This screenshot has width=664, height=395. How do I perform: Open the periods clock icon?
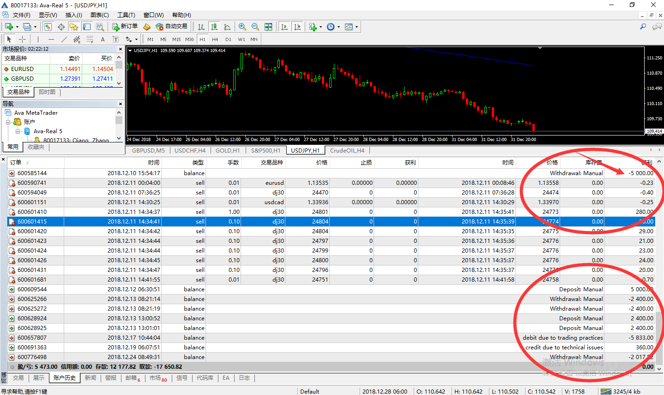pyautogui.click(x=331, y=27)
